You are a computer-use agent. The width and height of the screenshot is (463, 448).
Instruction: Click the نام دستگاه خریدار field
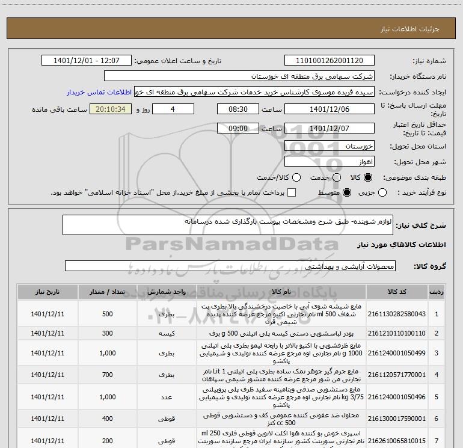(x=239, y=76)
